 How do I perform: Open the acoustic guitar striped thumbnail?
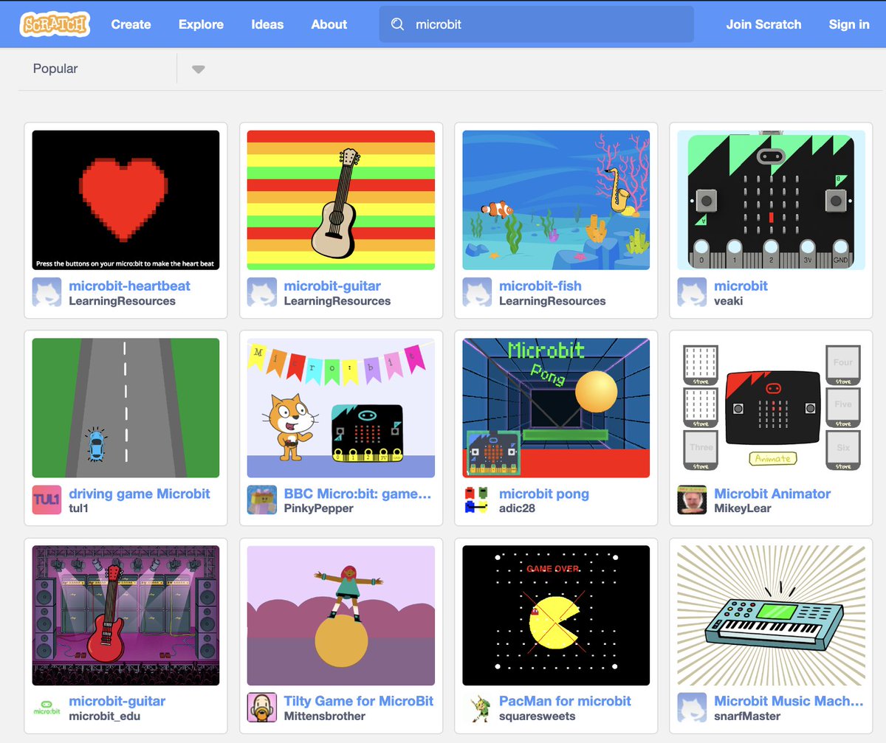341,200
